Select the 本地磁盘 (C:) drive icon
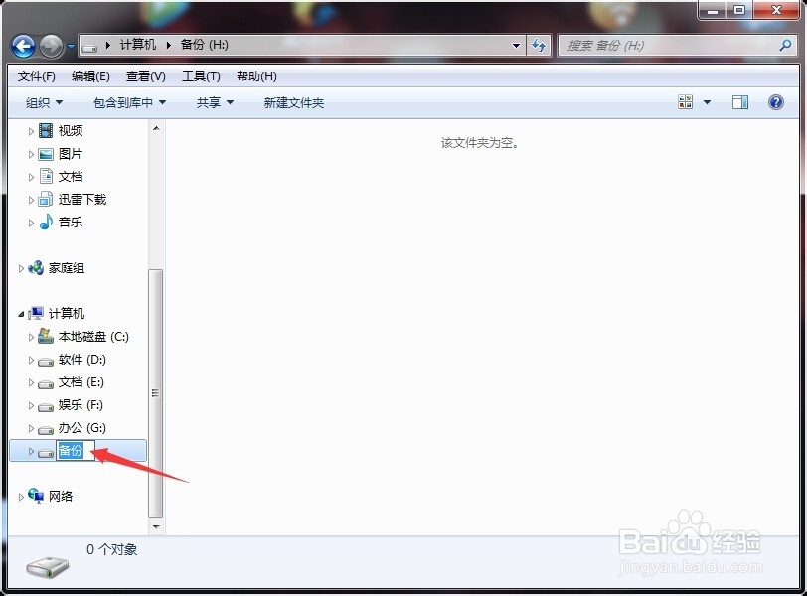Viewport: 807px width, 596px height. tap(46, 336)
